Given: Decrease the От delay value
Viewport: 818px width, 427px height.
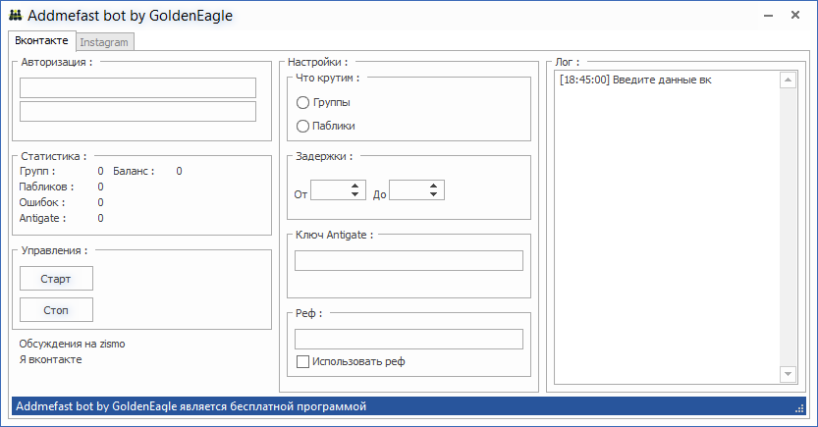Looking at the screenshot, I should (x=354, y=194).
